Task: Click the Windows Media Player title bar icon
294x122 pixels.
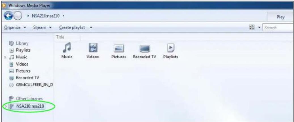Action: 4,6
